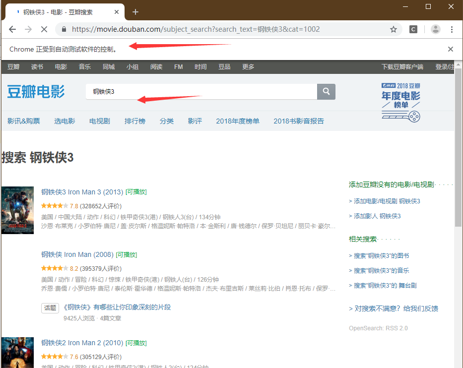Click the browser forward arrow
Image resolution: width=463 pixels, height=368 pixels.
coord(28,29)
